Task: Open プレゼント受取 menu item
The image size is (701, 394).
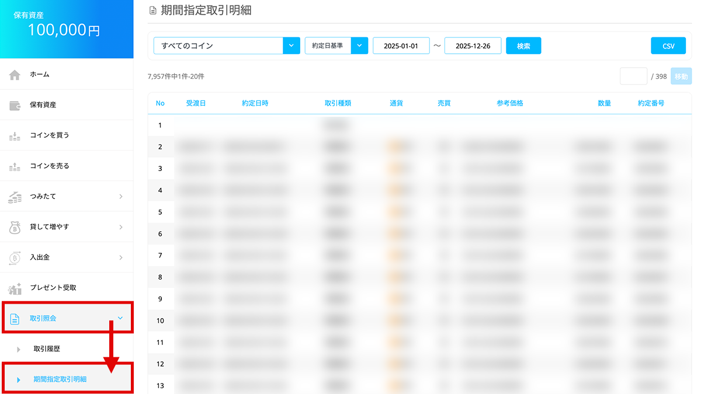Action: pyautogui.click(x=67, y=288)
